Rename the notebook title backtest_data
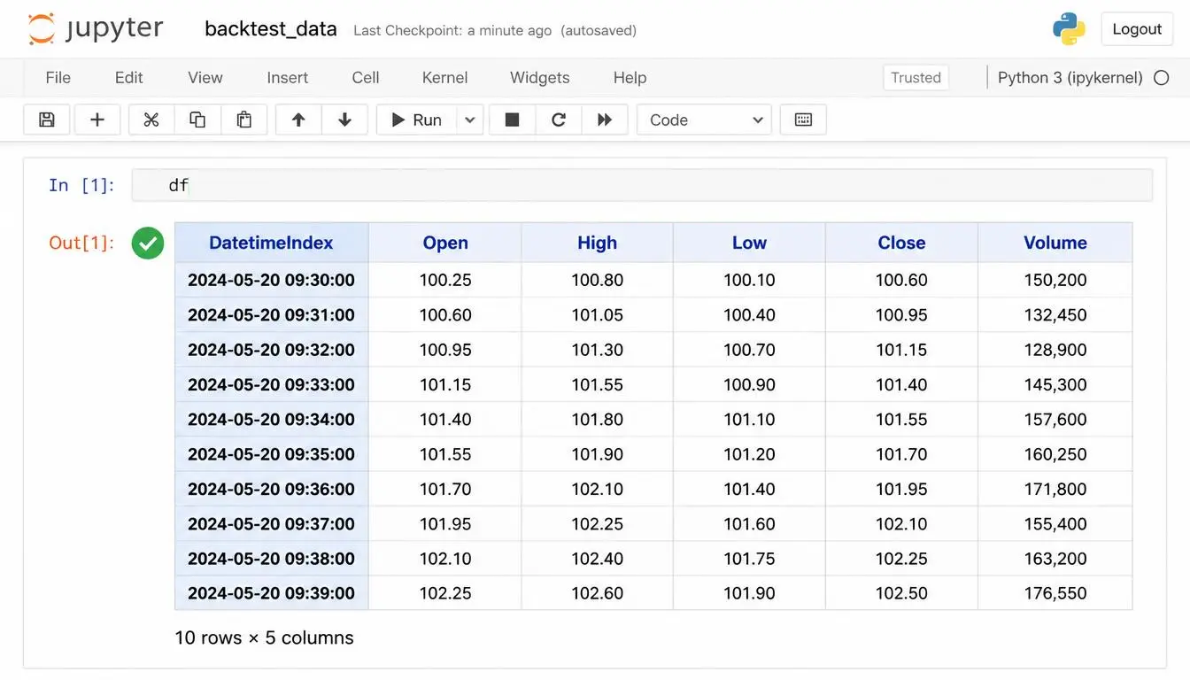The width and height of the screenshot is (1190, 680). pyautogui.click(x=271, y=29)
